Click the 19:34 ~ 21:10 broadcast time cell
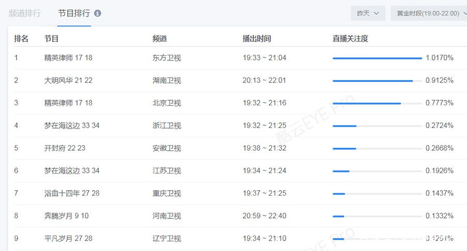467x251 pixels. [x=264, y=238]
